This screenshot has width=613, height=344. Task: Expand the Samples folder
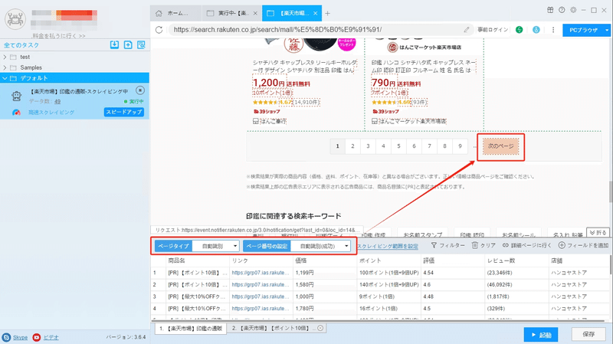point(5,67)
